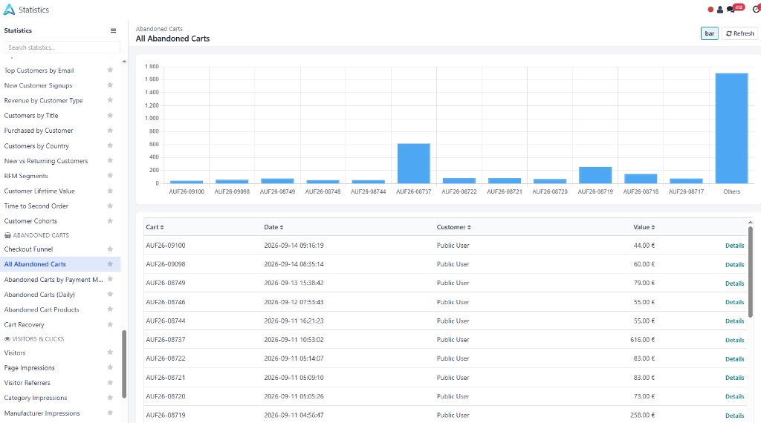Star Top Customers by Email
761x423 pixels.
(110, 70)
